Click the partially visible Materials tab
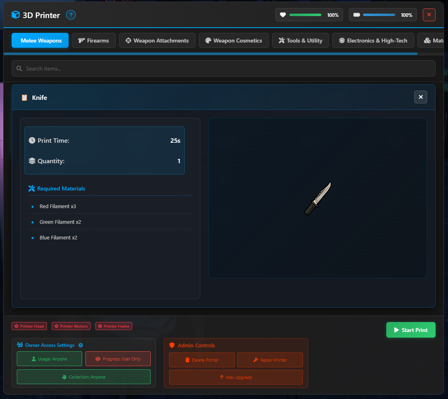Viewport: 448px width, 399px height. tap(431, 41)
